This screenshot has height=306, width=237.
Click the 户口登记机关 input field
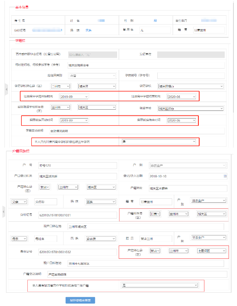pyautogui.click(x=78, y=176)
